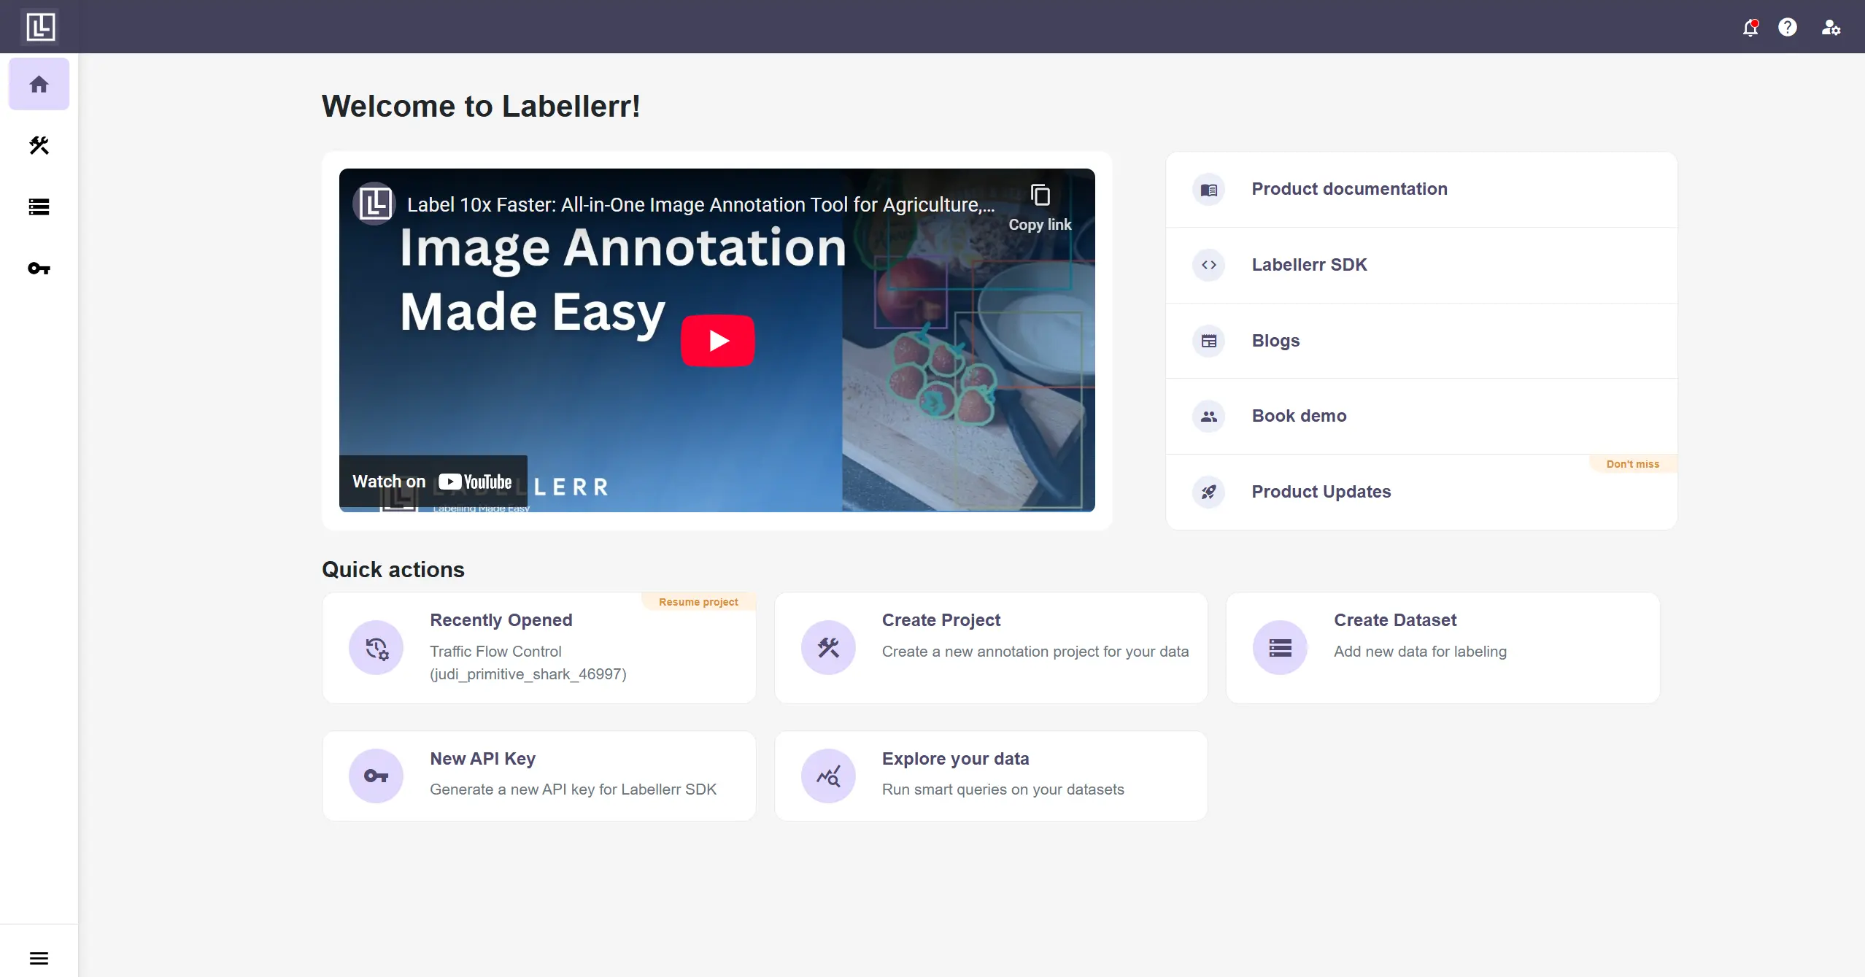Open help question mark icon
1865x977 pixels.
click(1788, 28)
